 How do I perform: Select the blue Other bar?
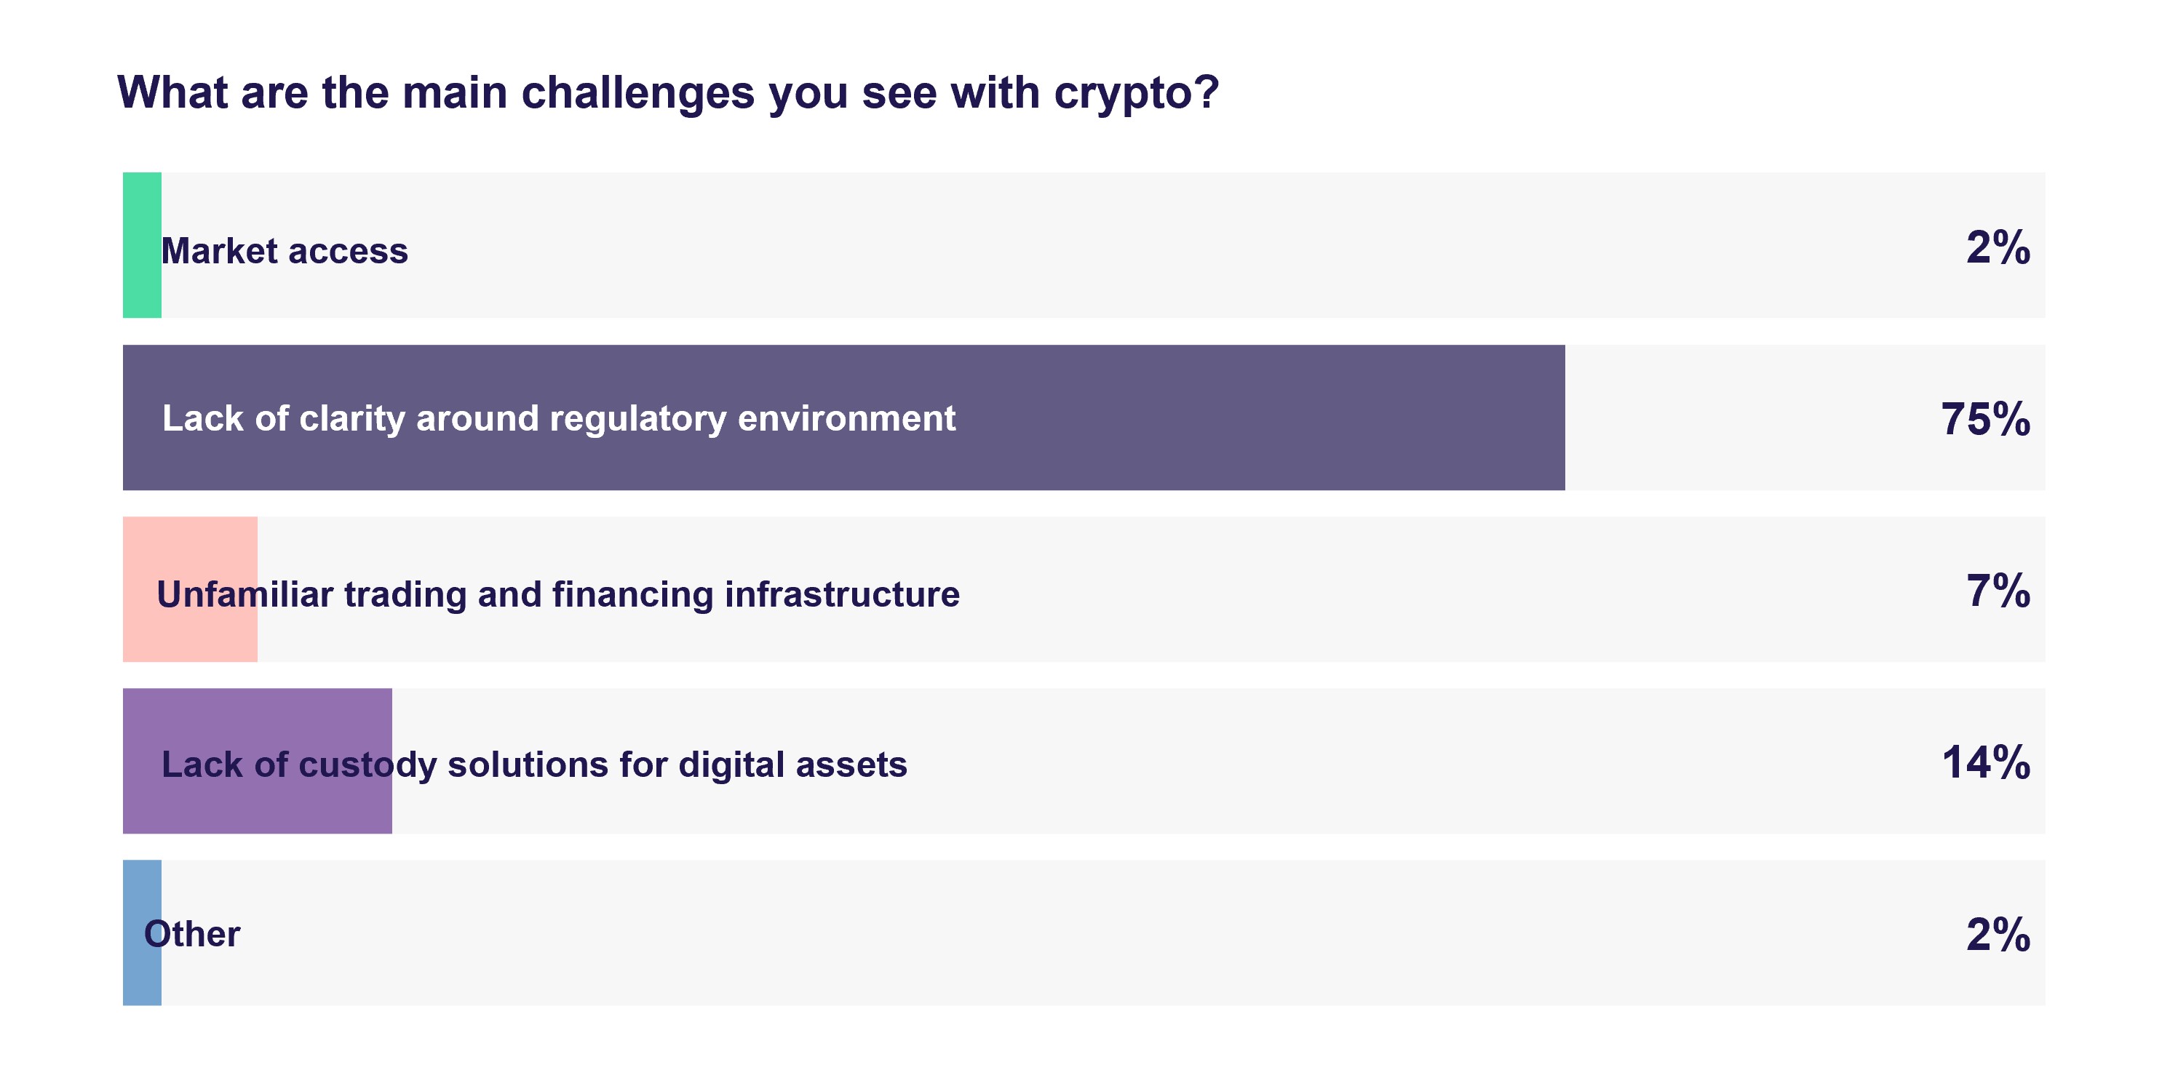pyautogui.click(x=141, y=977)
